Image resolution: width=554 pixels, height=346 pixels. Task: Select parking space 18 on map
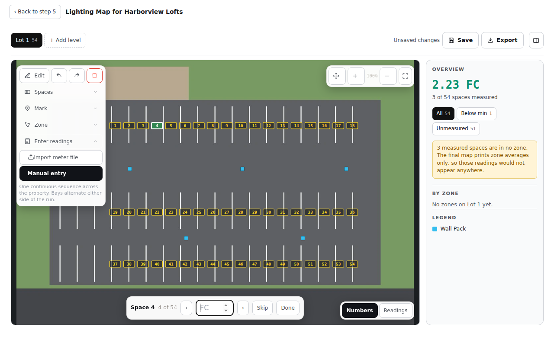[352, 126]
